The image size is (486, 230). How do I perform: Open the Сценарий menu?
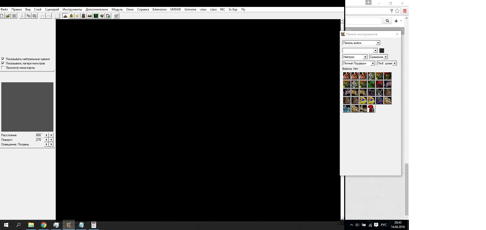52,9
